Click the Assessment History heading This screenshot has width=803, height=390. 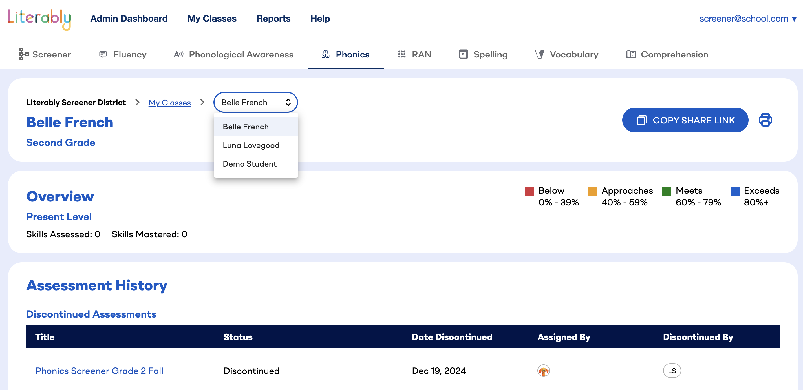pos(97,285)
